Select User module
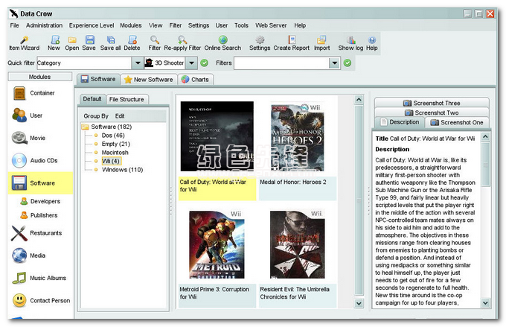506x327 pixels. coord(40,115)
